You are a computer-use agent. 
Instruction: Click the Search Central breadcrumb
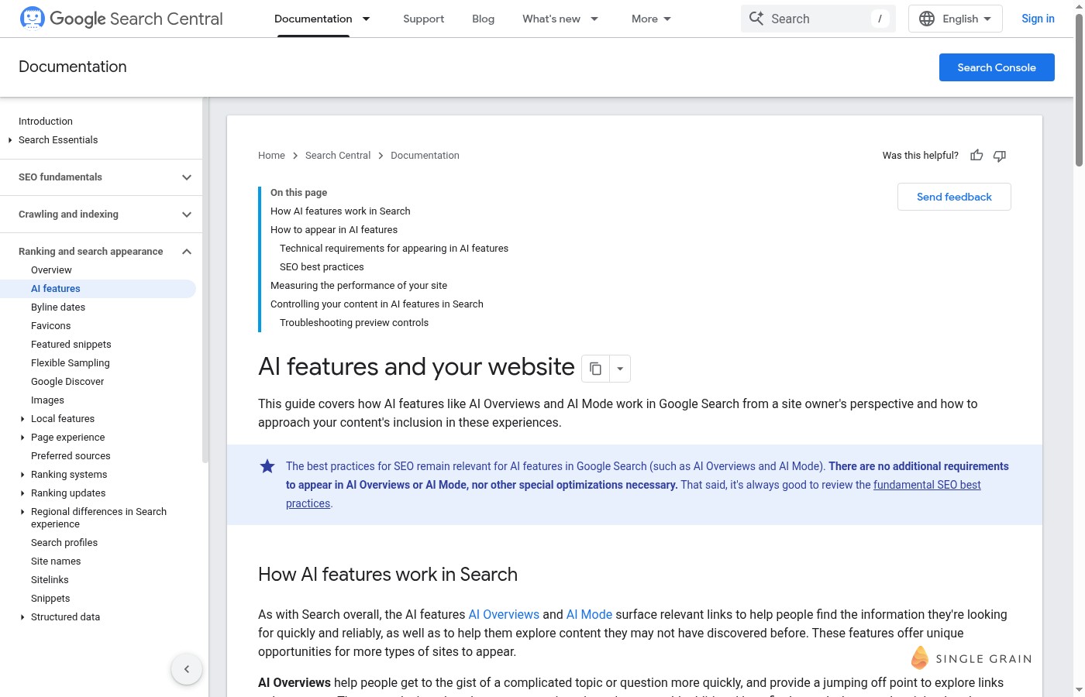338,156
